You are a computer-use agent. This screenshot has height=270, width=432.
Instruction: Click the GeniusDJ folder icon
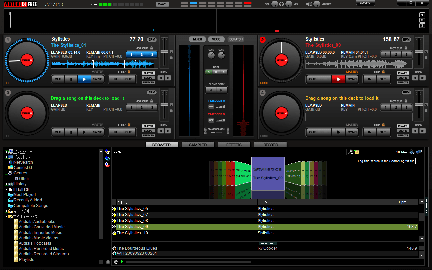point(10,168)
